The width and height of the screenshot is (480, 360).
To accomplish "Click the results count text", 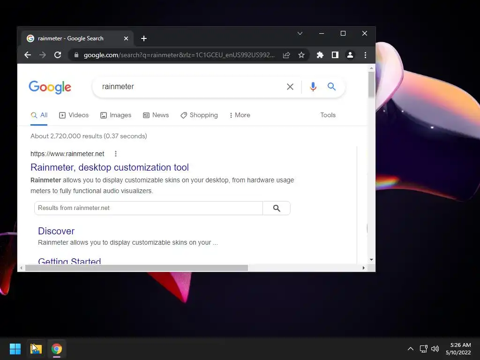I will pyautogui.click(x=89, y=136).
